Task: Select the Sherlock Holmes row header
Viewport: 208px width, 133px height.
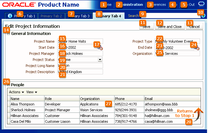Action: pyautogui.click(x=9, y=110)
